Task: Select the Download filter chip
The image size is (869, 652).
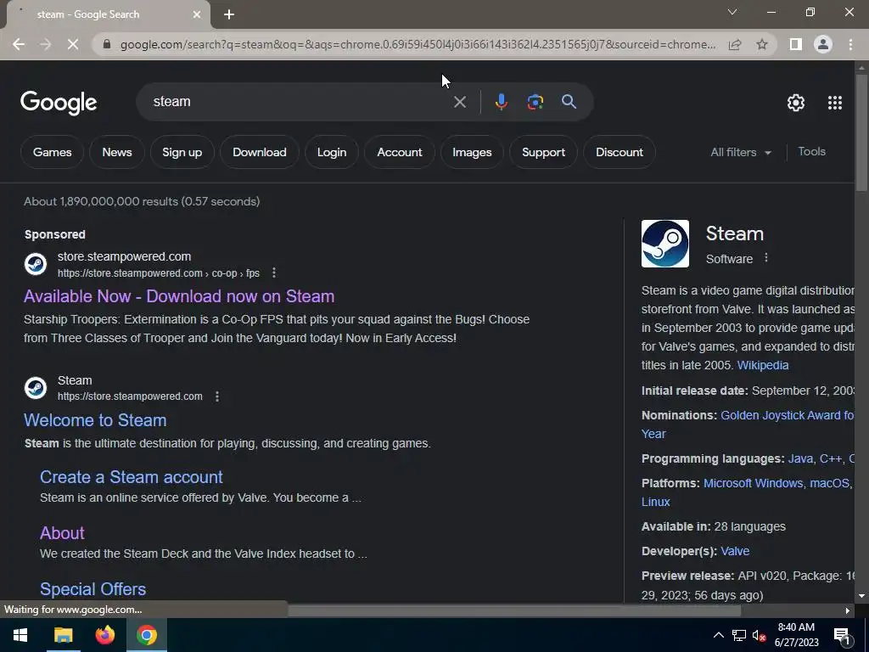Action: point(260,152)
